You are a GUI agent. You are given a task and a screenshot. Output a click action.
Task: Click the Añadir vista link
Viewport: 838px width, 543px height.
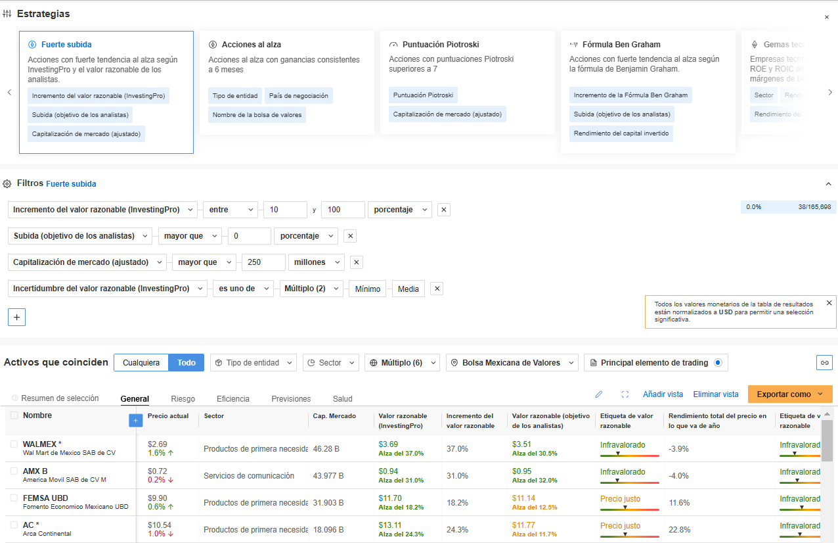coord(663,394)
